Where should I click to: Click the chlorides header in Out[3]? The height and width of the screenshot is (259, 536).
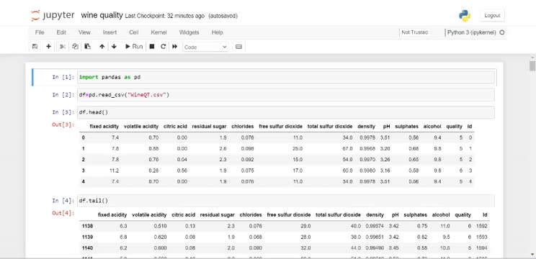[243, 126]
